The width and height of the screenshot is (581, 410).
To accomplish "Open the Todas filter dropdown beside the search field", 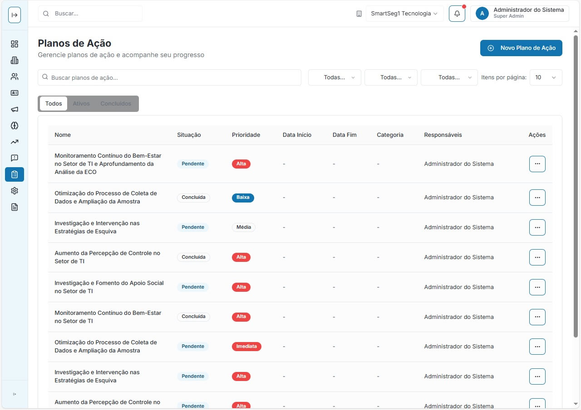I will (x=335, y=77).
